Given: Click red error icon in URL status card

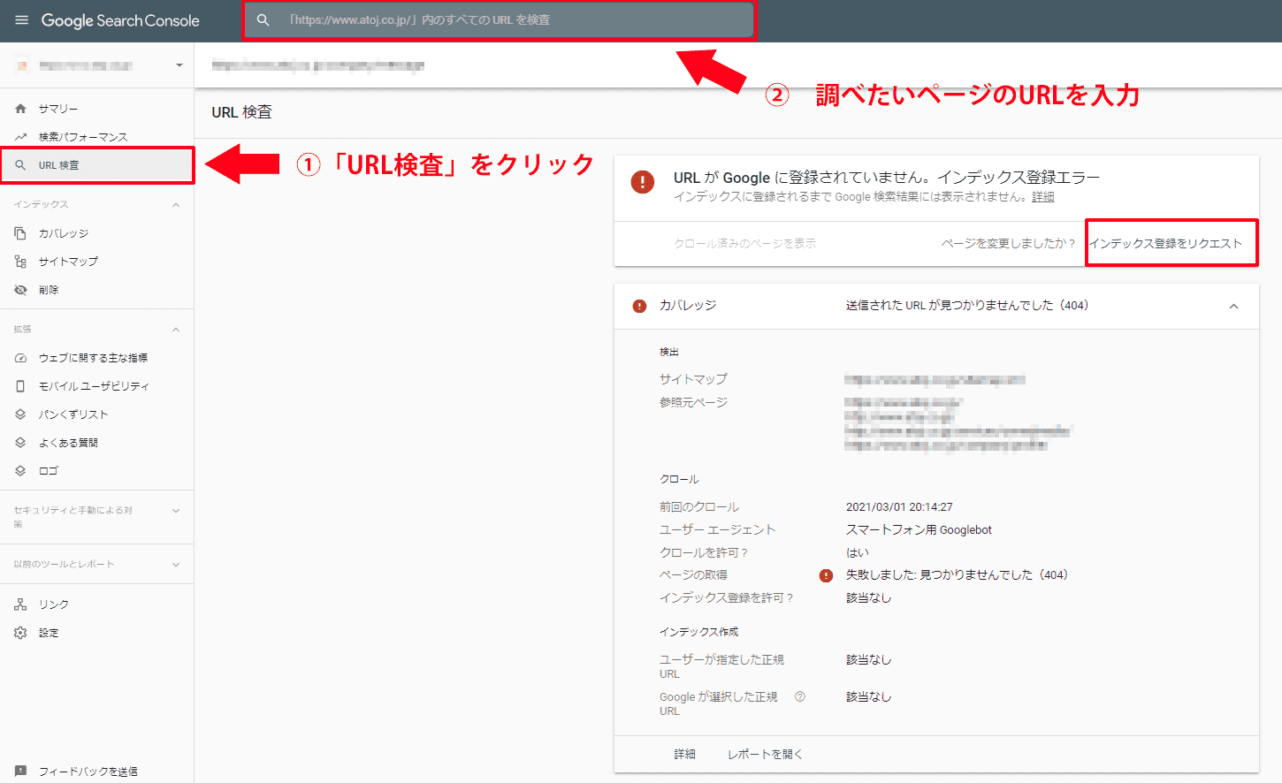Looking at the screenshot, I should 643,182.
